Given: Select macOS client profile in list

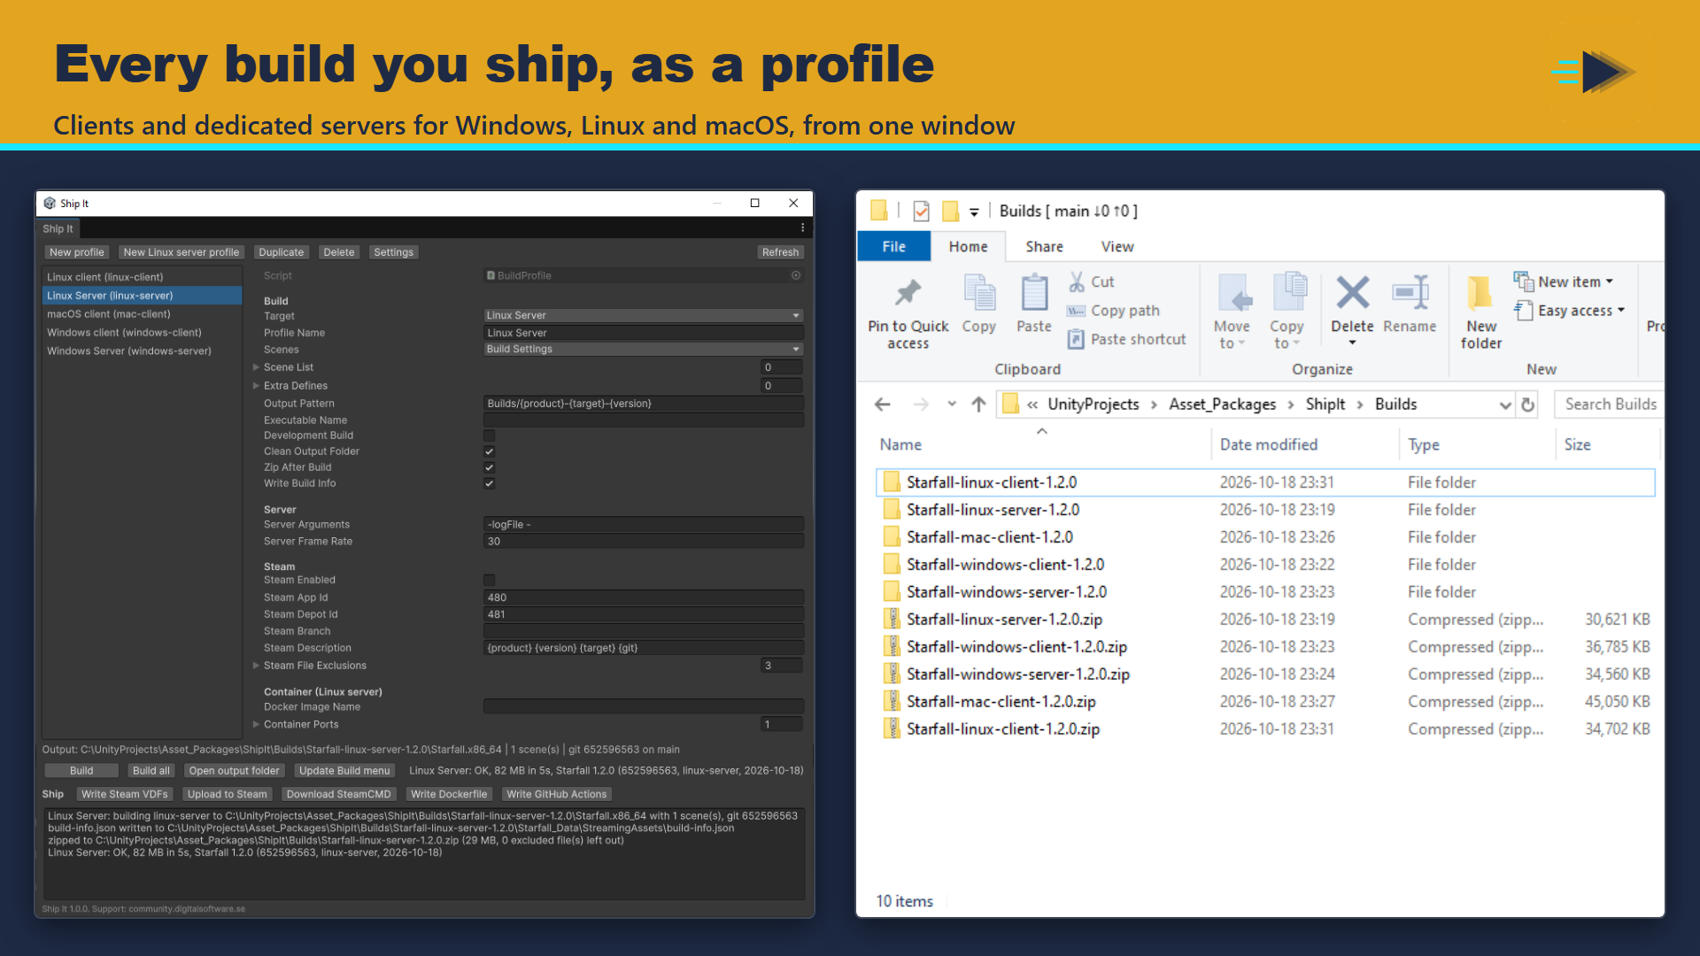Looking at the screenshot, I should pos(142,314).
